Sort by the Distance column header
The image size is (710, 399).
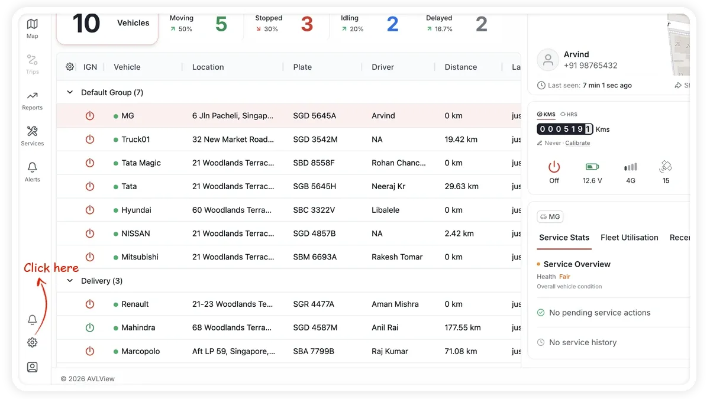point(461,67)
